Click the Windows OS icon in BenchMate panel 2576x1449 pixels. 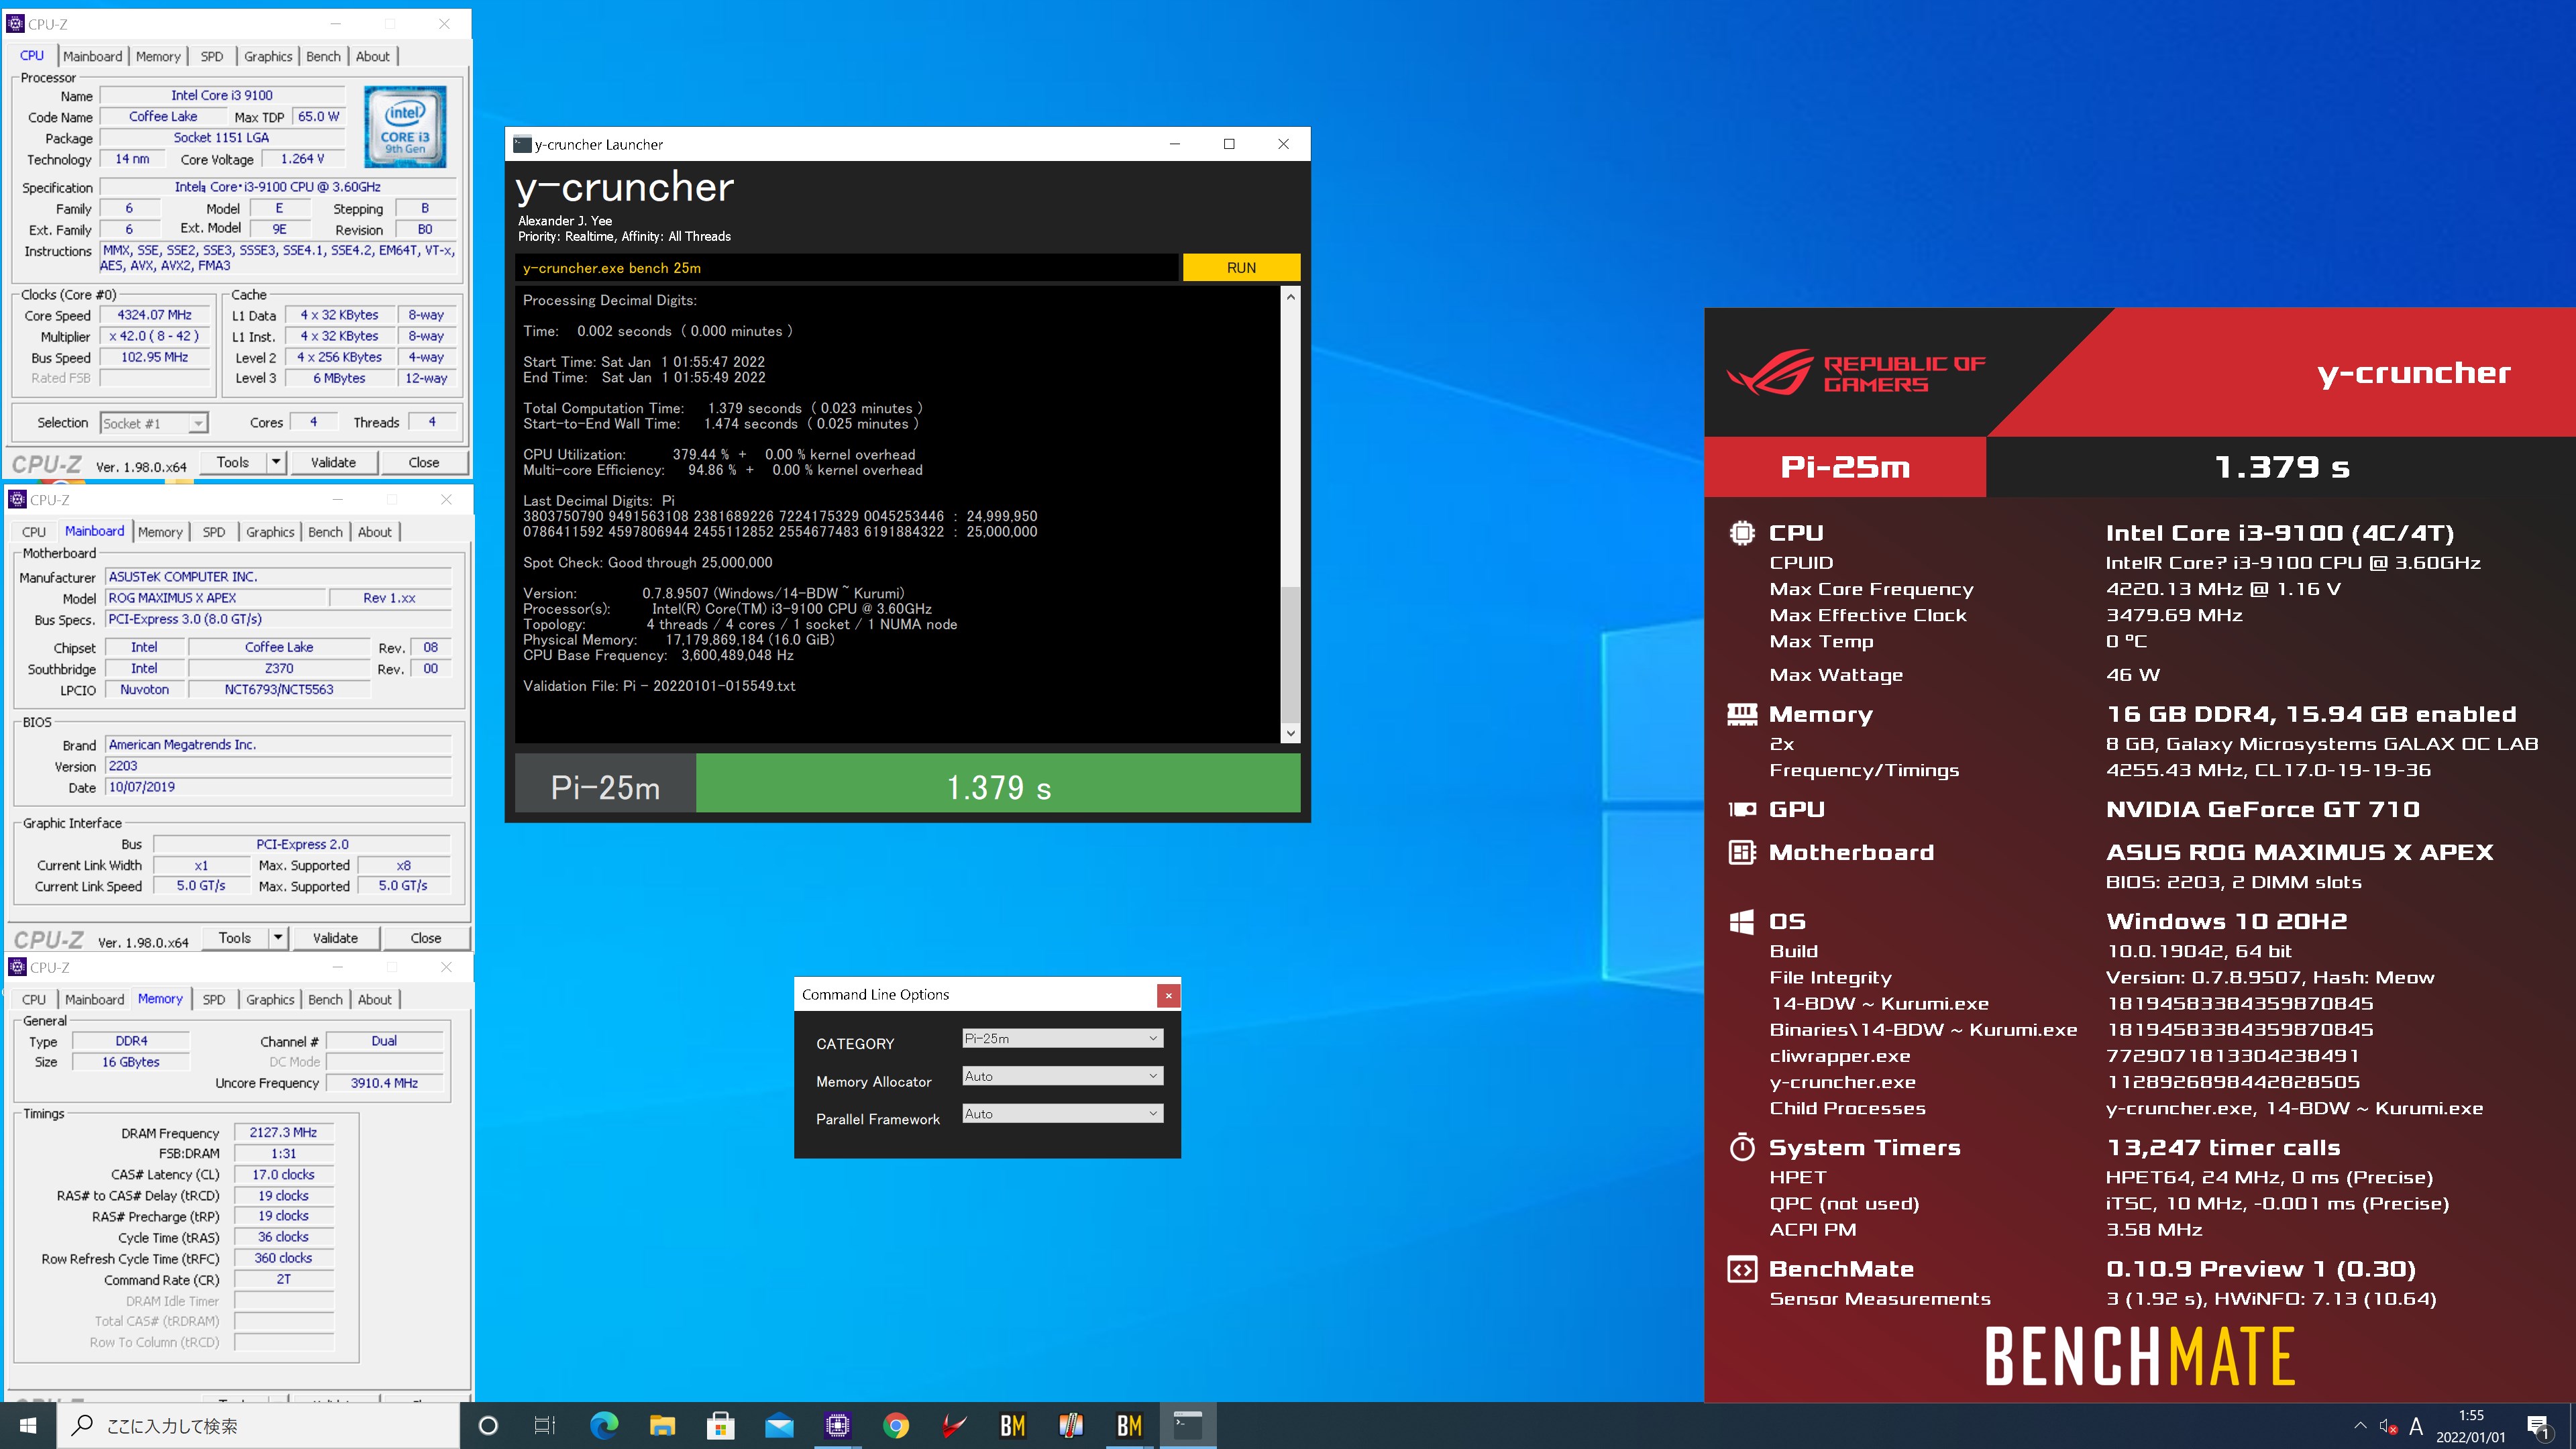[x=1741, y=921]
